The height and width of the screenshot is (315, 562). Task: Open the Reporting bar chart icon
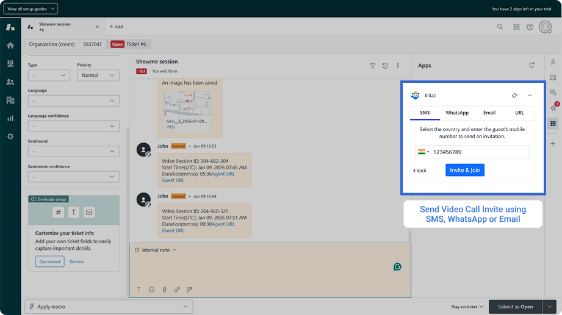pos(10,118)
